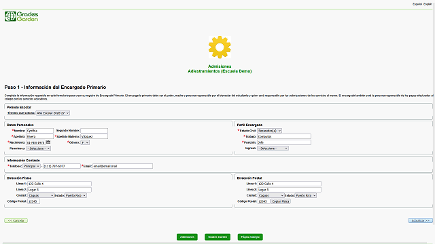Click the yellow gear image
Screen dimensions: 435x244
pyautogui.click(x=220, y=47)
